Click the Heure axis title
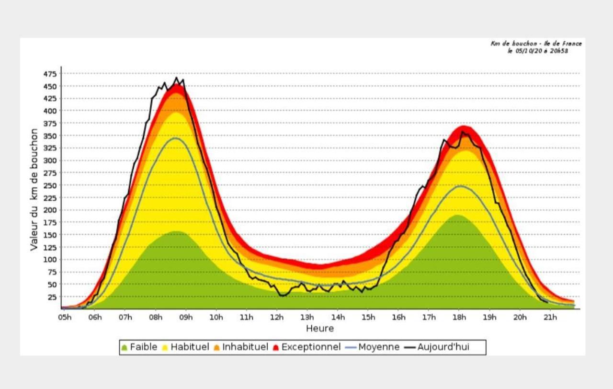613x389 pixels. pyautogui.click(x=320, y=329)
